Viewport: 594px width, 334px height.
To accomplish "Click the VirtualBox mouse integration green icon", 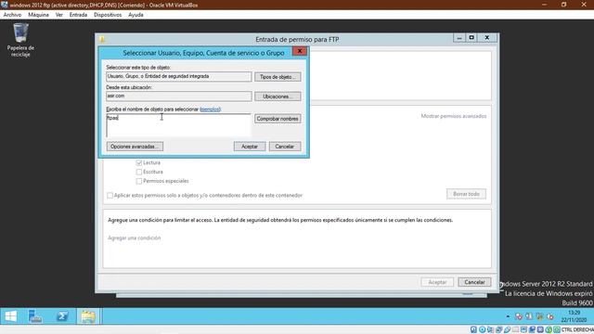I will click(549, 330).
